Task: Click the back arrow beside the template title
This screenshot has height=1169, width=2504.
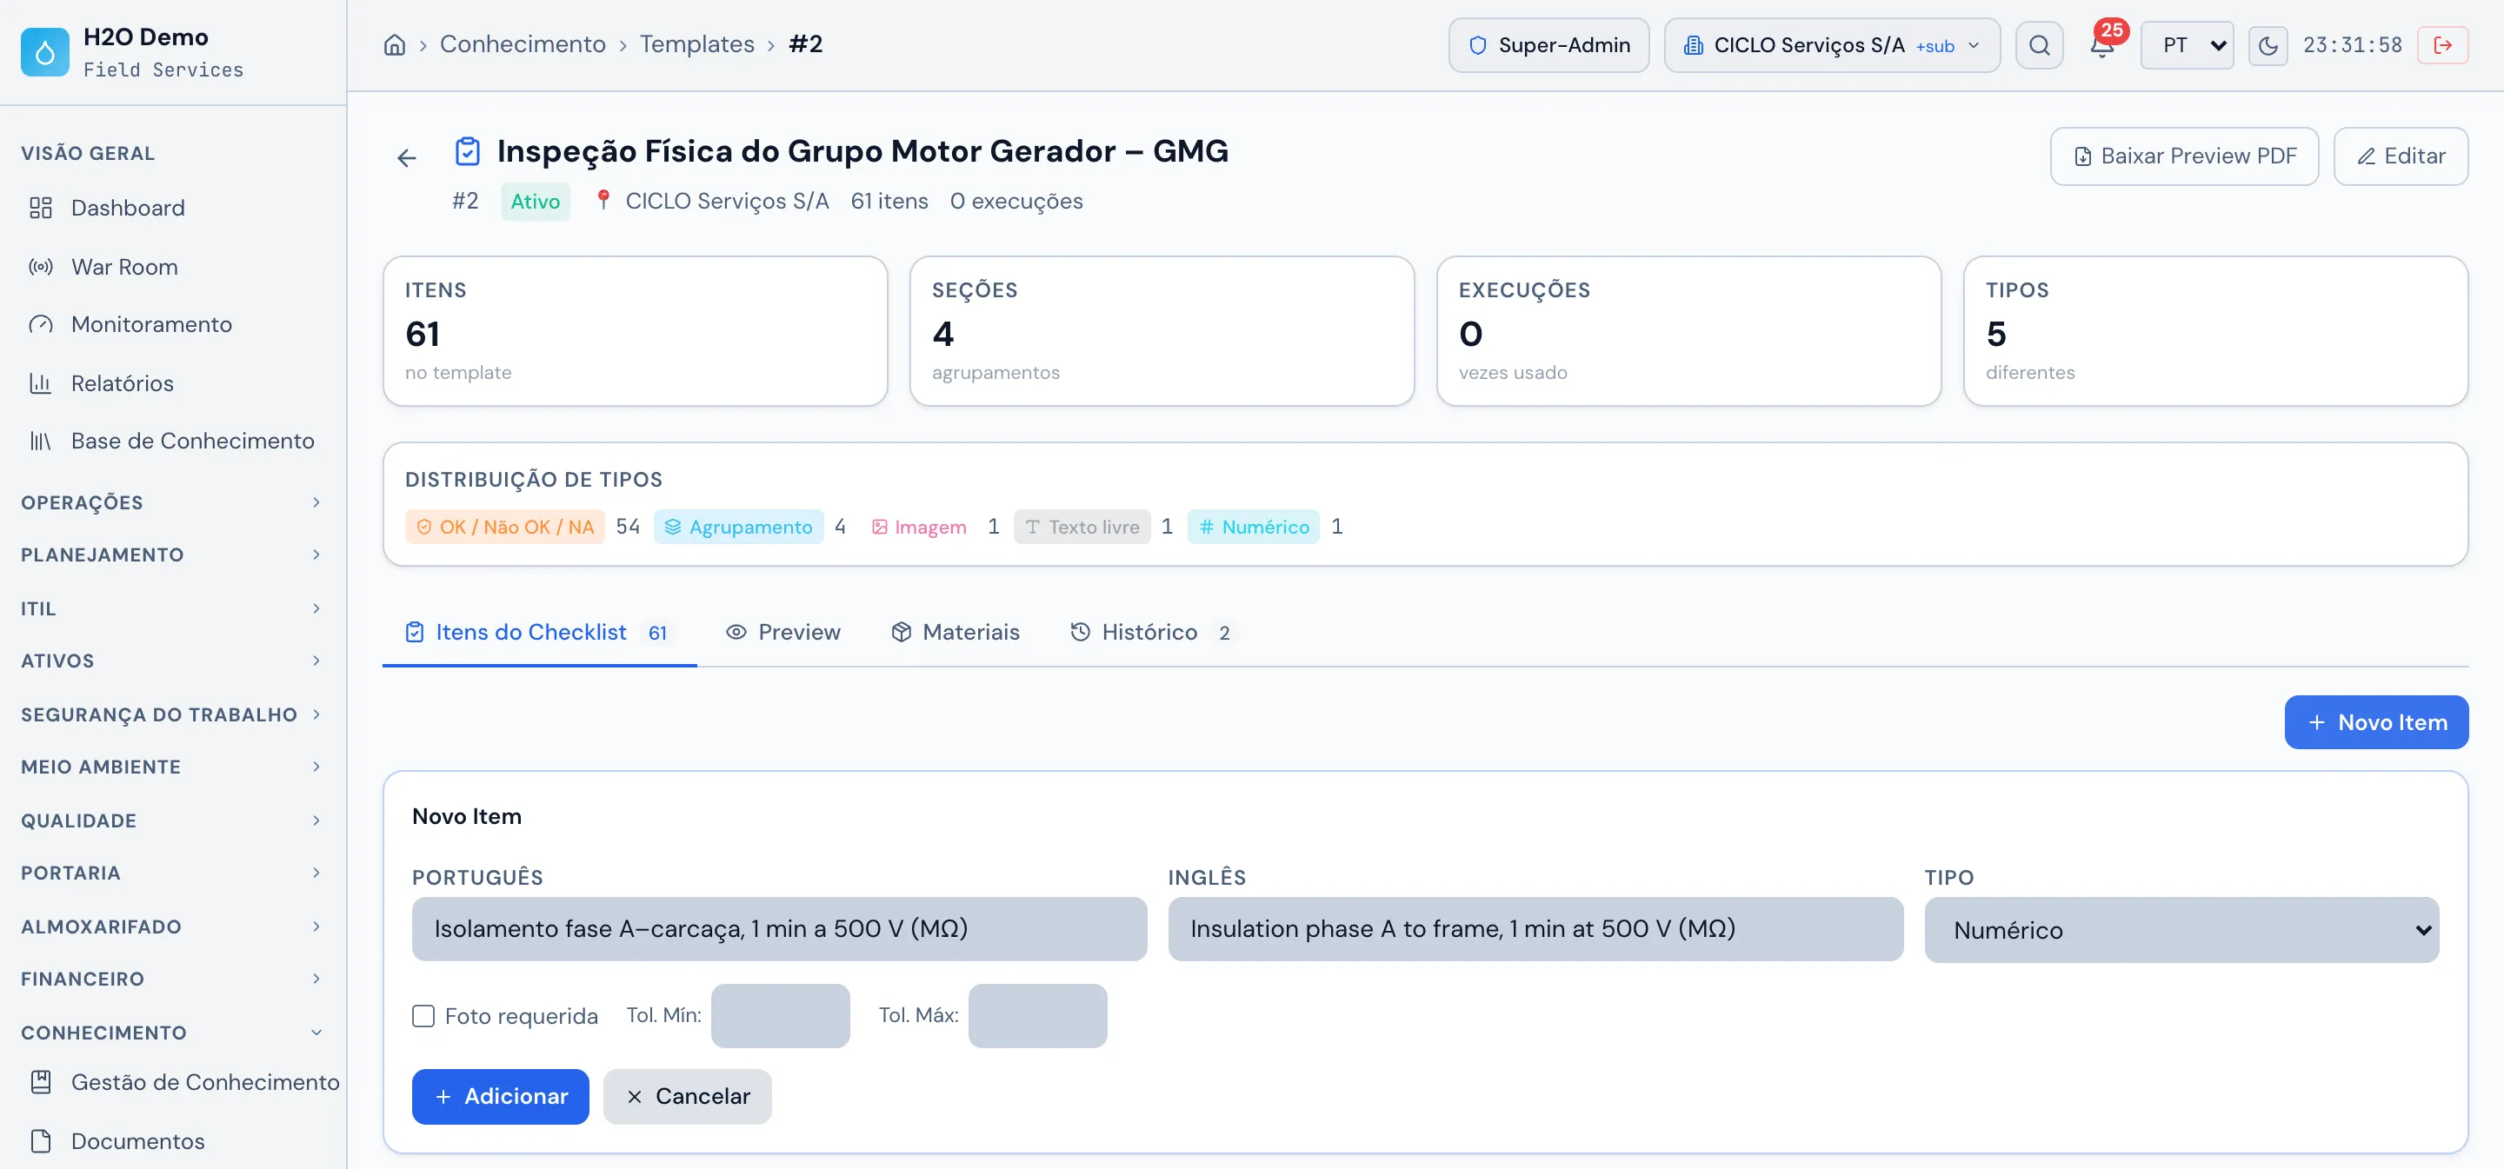Action: [x=406, y=157]
